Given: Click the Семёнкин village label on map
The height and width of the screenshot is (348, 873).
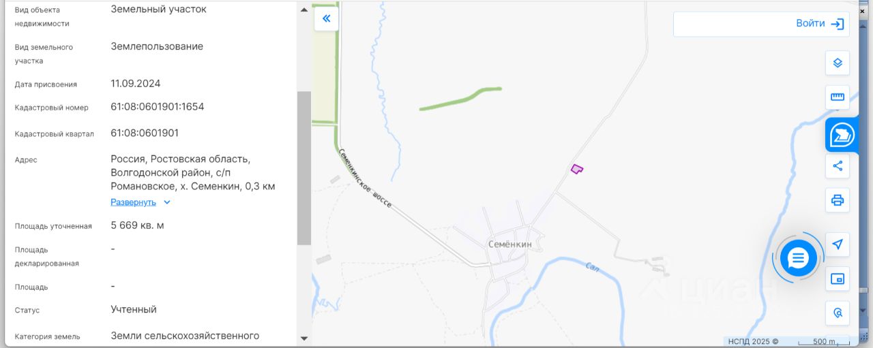Looking at the screenshot, I should click(510, 244).
